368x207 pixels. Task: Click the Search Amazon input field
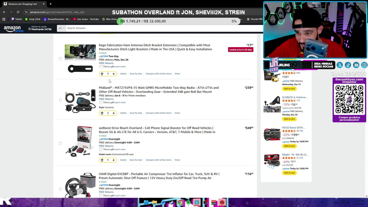pyautogui.click(x=164, y=28)
